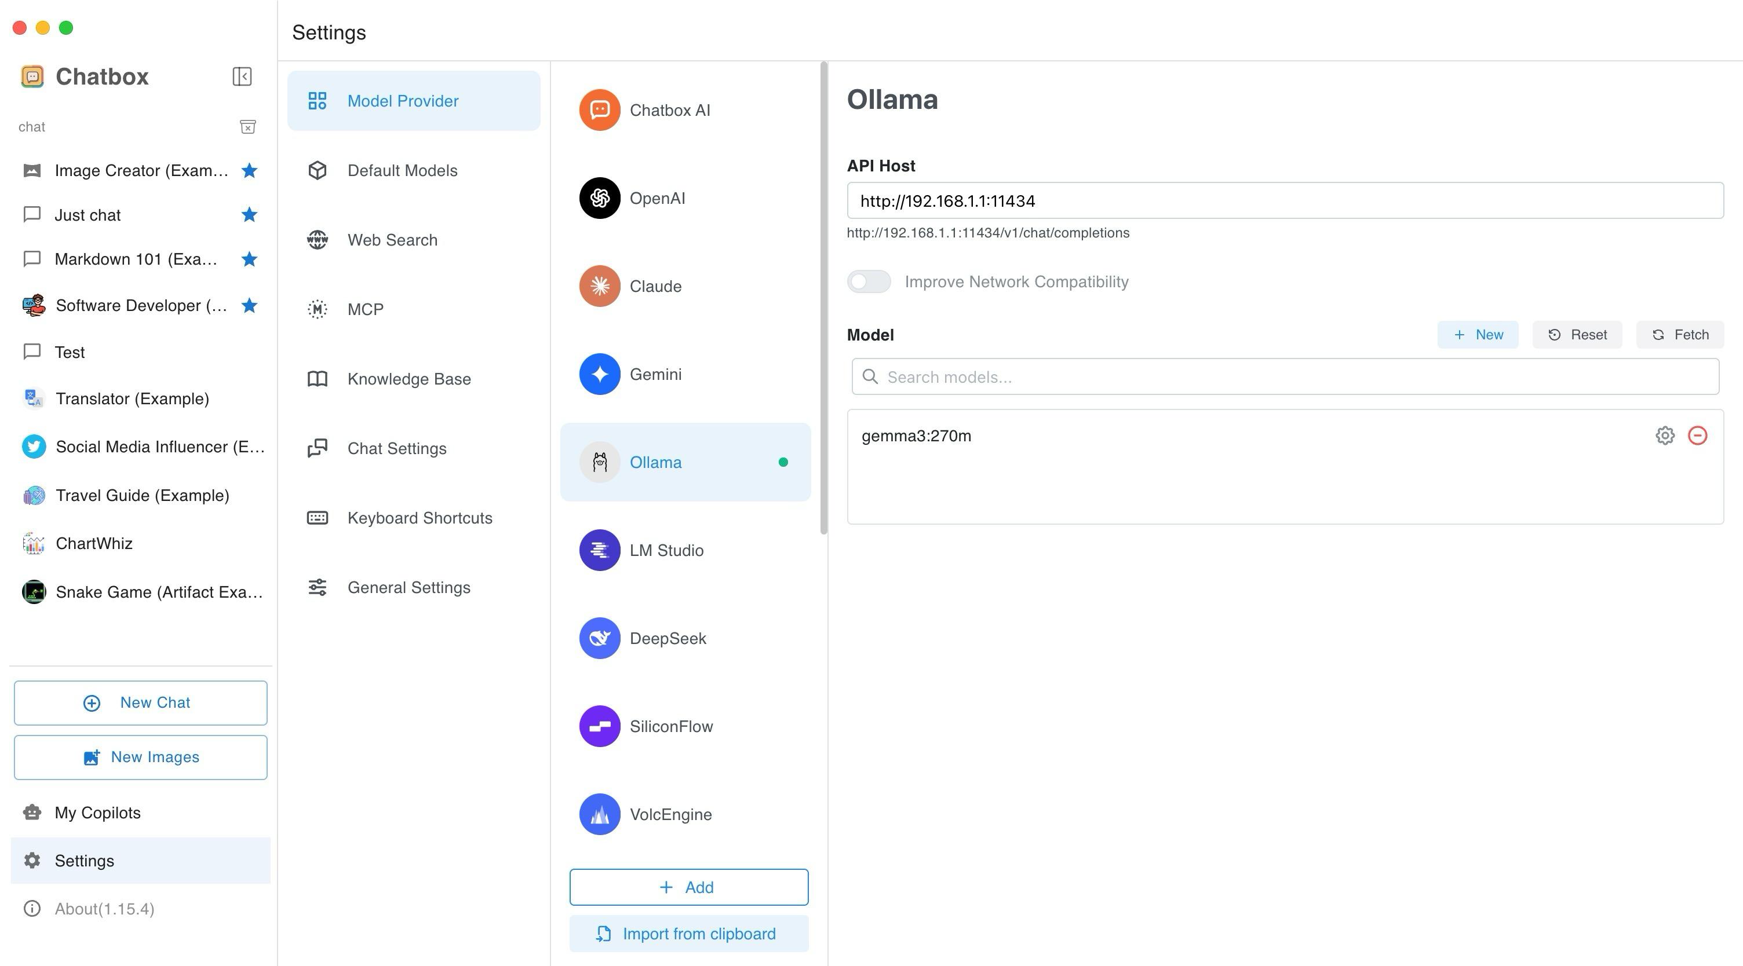
Task: Select the Model Provider settings tab
Action: (414, 101)
